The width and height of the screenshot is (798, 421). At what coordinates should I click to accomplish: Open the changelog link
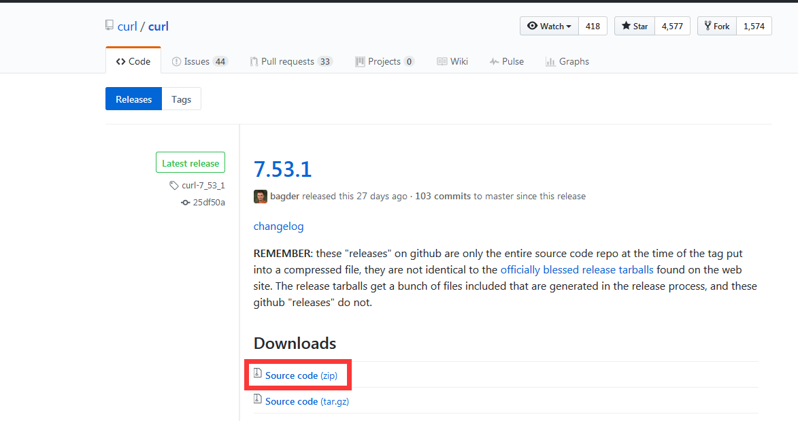[x=278, y=226]
